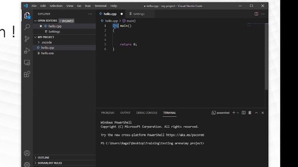Switch to the Output panel tab
This screenshot has width=298, height=167.
click(x=125, y=113)
